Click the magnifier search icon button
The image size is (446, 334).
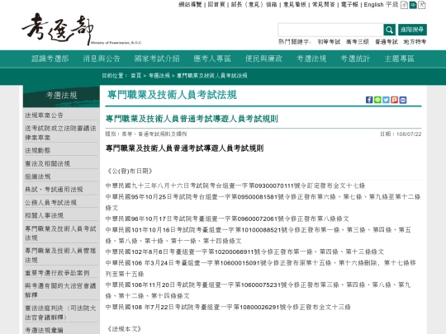point(389,30)
